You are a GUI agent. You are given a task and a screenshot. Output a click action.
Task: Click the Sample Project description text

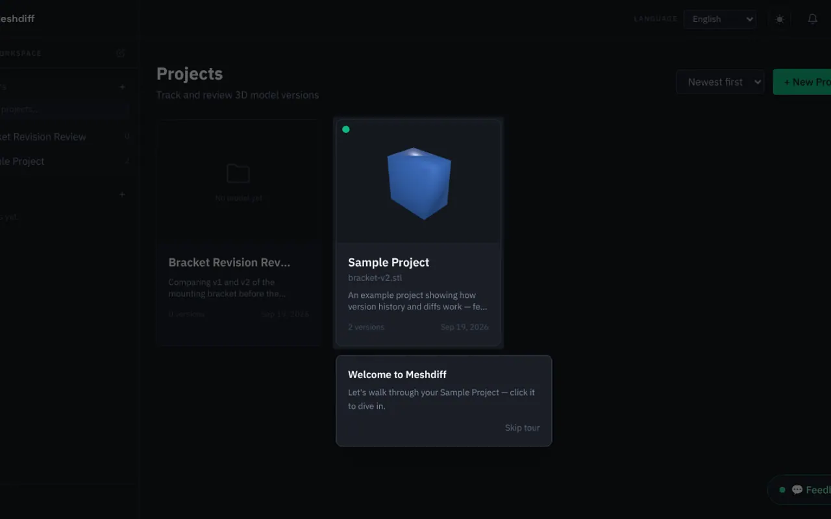pos(417,301)
